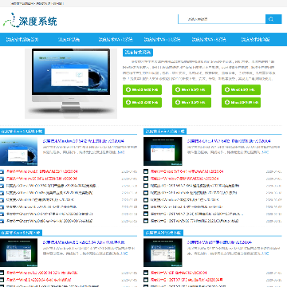Focus the search box in the header
Viewport: 287px width, 287px height.
point(222,19)
